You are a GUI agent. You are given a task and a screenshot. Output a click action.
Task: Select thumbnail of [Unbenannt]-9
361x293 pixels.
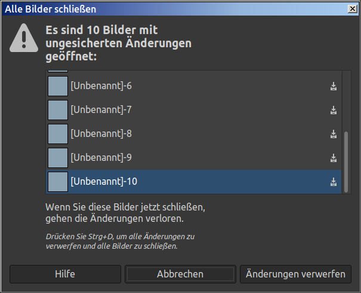click(57, 158)
